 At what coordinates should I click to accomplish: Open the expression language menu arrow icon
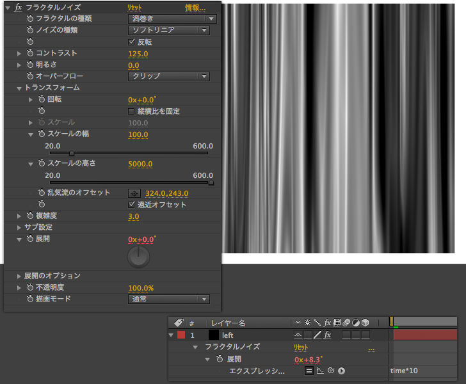coord(342,371)
